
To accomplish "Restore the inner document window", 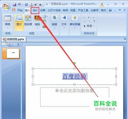I will click(x=120, y=10).
